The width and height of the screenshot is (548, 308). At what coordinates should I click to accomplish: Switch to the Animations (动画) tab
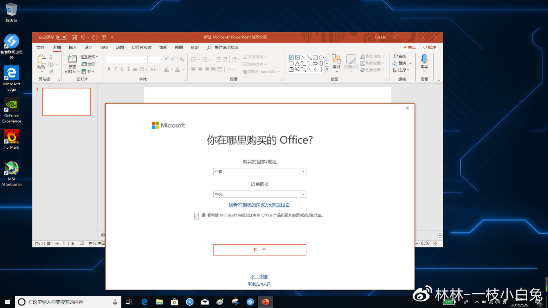coord(120,47)
